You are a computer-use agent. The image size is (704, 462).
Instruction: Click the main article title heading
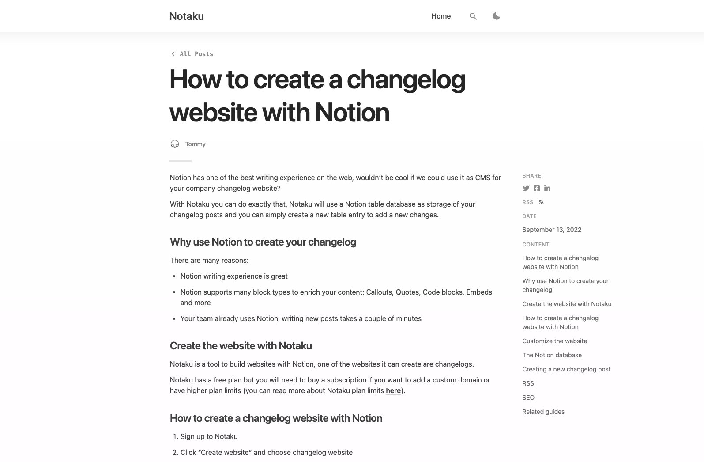(x=317, y=95)
